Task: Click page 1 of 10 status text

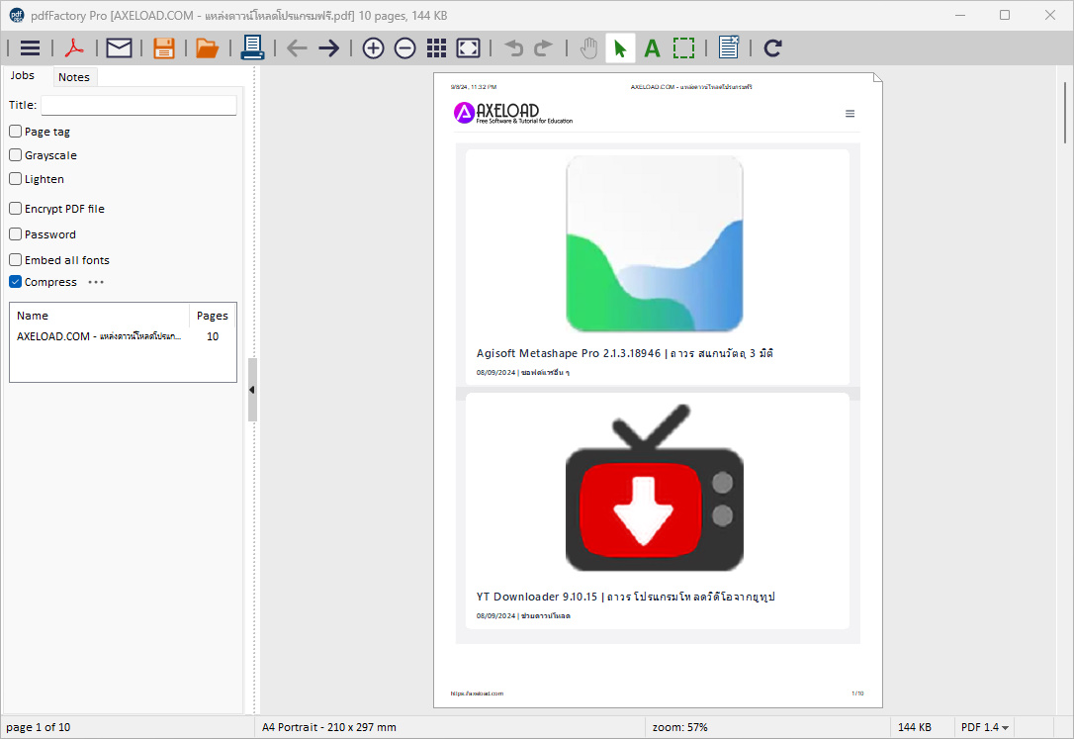Action: pos(39,727)
